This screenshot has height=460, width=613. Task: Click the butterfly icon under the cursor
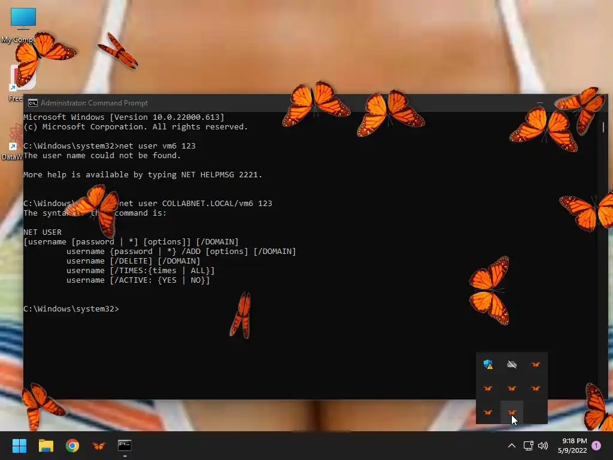pyautogui.click(x=512, y=412)
